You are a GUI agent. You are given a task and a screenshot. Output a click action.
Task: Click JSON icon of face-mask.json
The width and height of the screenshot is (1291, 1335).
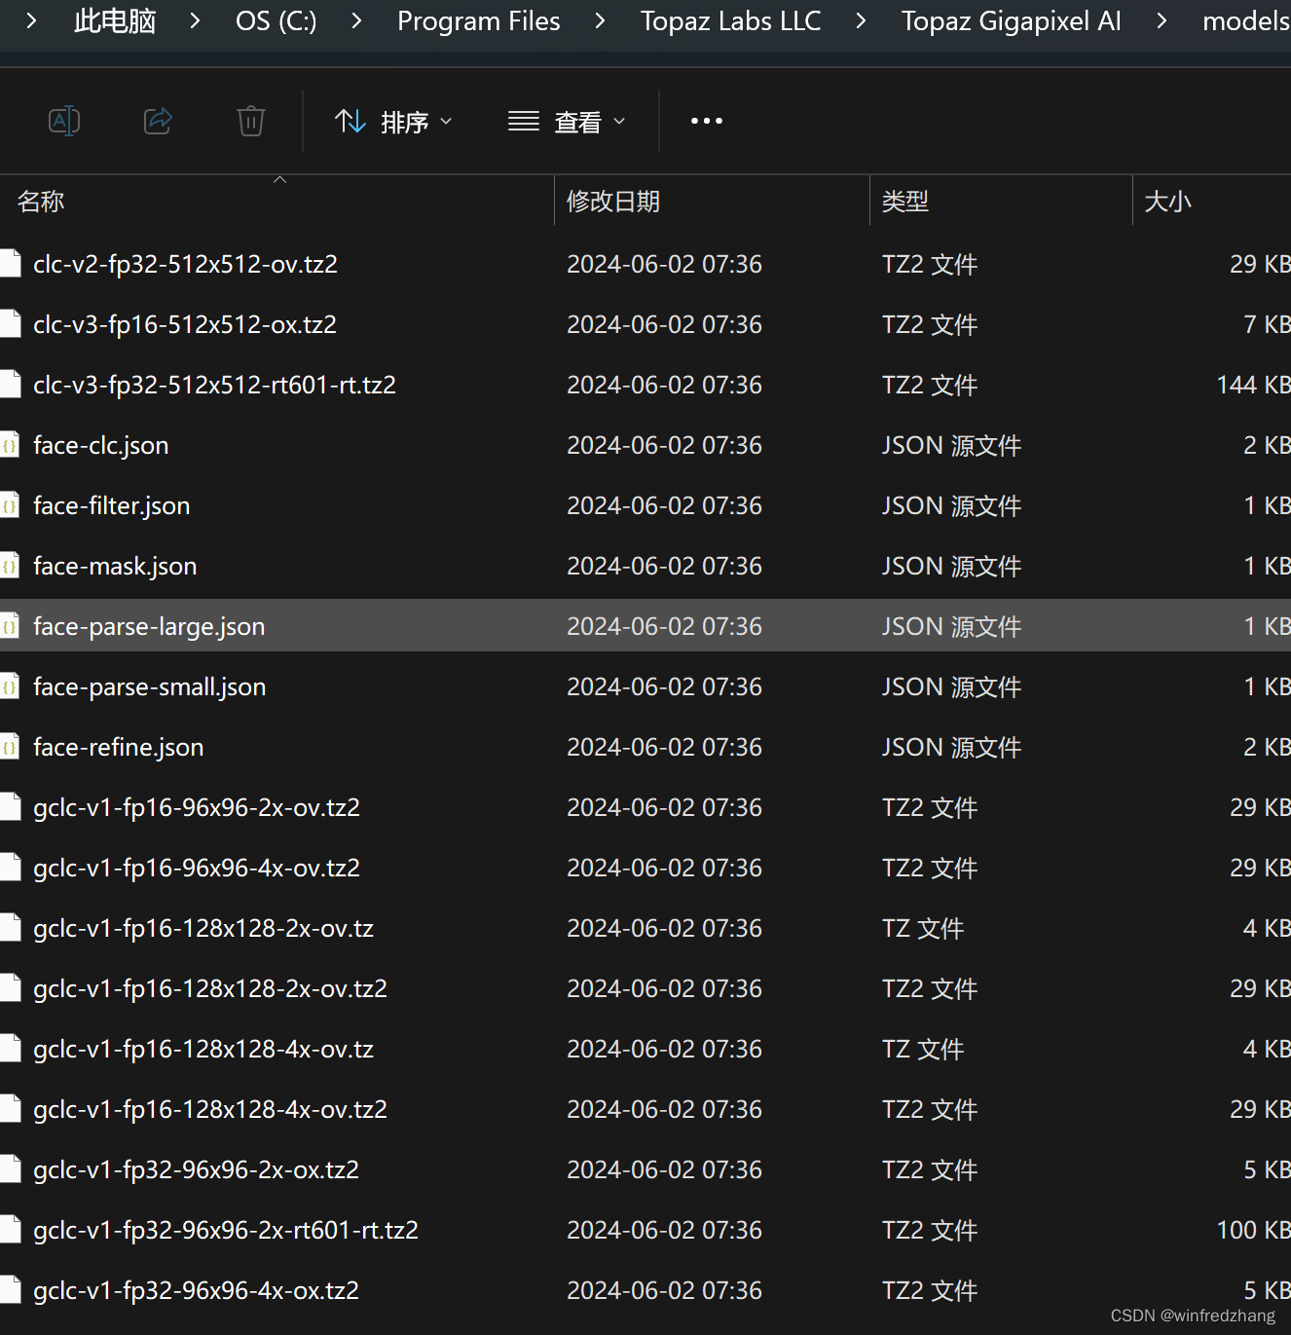point(10,566)
